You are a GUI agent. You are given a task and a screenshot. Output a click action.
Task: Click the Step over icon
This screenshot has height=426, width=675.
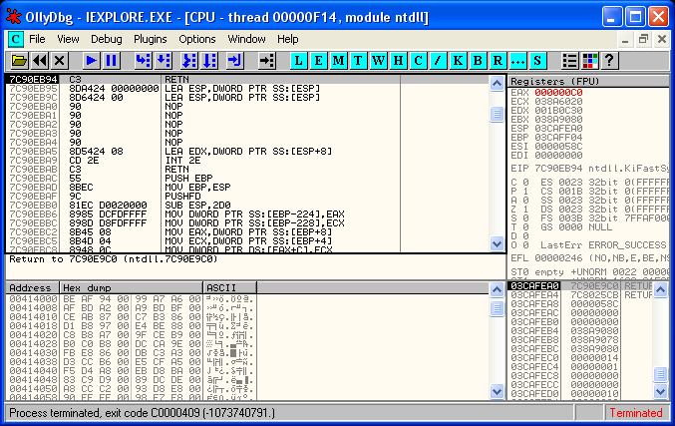[x=164, y=61]
